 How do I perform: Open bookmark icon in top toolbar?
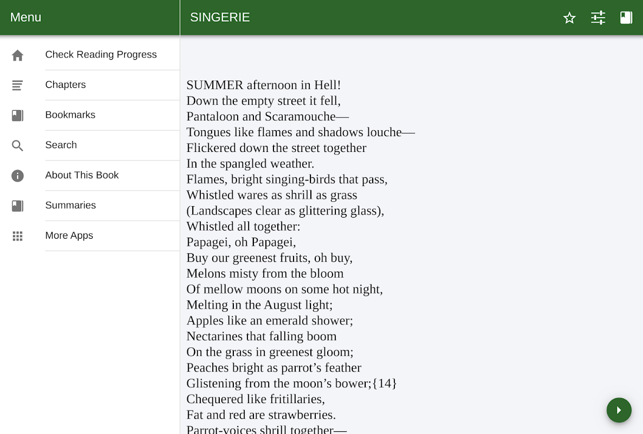click(x=626, y=18)
